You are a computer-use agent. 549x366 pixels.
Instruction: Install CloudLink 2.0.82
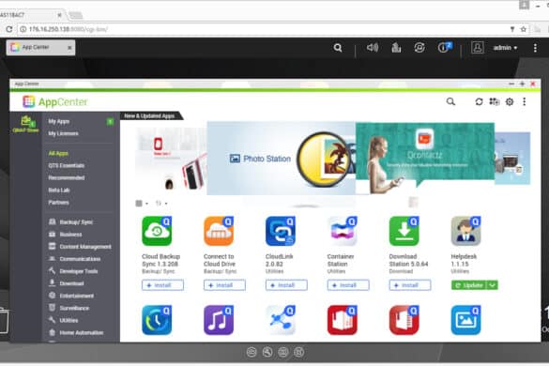point(286,285)
